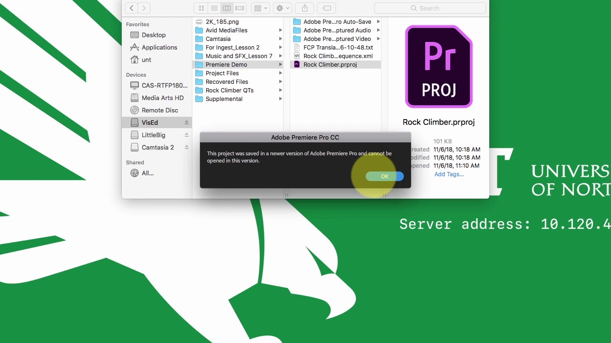This screenshot has width=611, height=343.
Task: Switch Finder to list view
Action: [x=214, y=8]
